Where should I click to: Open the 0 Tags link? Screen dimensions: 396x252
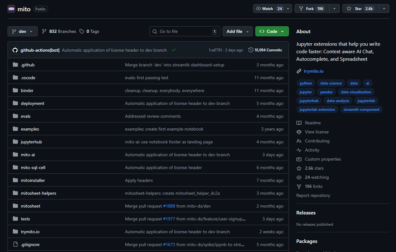click(x=89, y=31)
